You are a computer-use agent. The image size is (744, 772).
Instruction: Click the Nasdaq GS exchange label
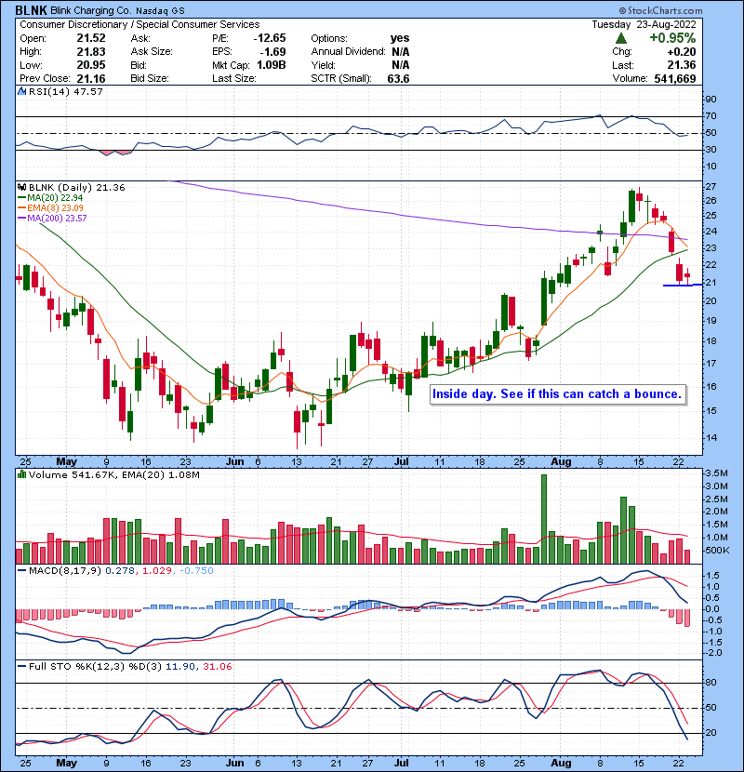161,11
